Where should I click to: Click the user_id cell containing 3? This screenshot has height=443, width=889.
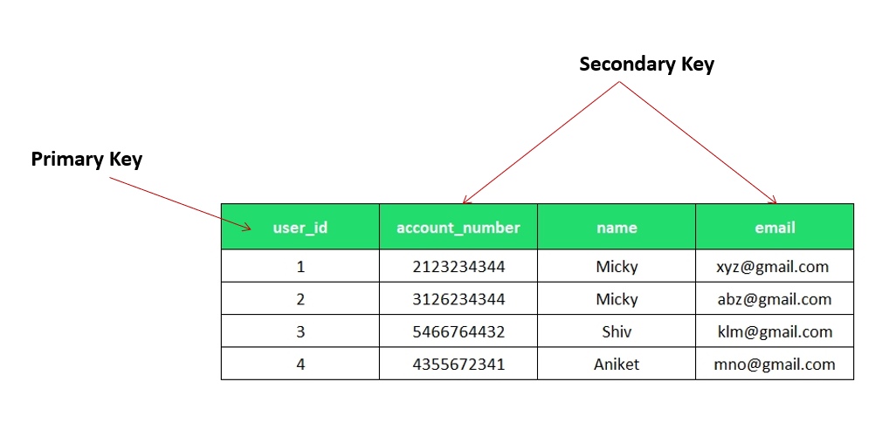[x=300, y=331]
